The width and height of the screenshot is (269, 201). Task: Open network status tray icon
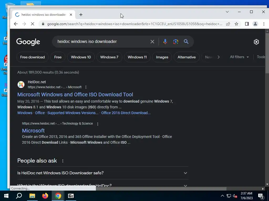(229, 196)
